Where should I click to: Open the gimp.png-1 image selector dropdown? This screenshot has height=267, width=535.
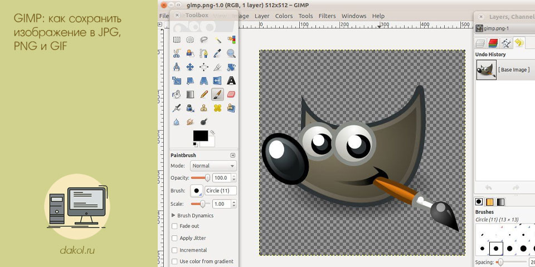(x=505, y=28)
